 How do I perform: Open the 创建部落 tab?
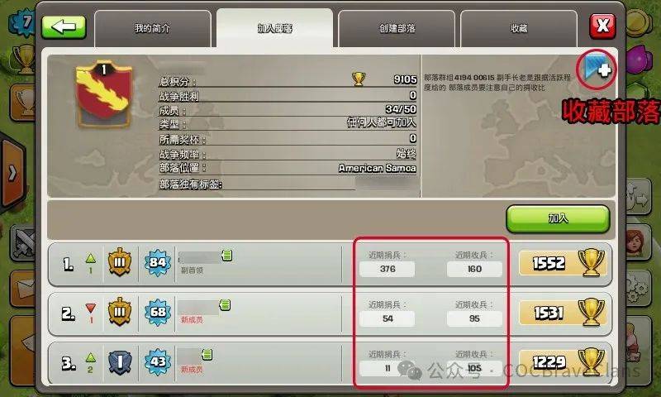coord(397,28)
